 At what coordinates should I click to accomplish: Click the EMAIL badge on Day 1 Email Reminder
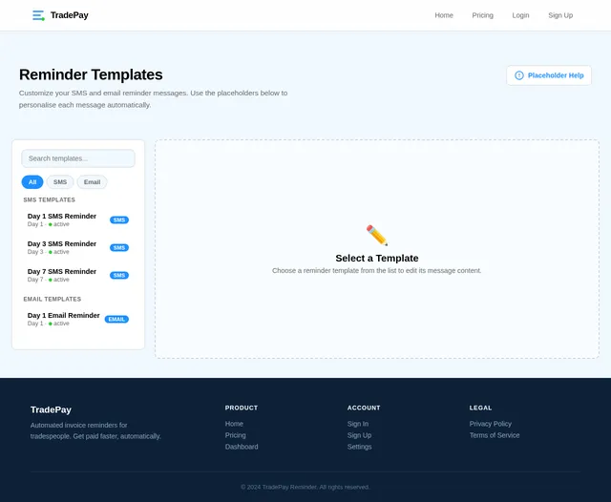tap(116, 320)
